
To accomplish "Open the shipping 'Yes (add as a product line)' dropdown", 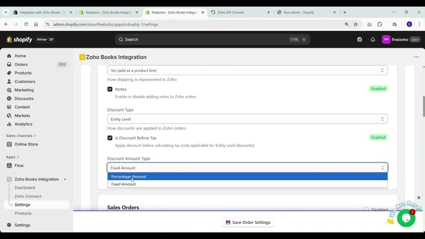I will (x=247, y=70).
